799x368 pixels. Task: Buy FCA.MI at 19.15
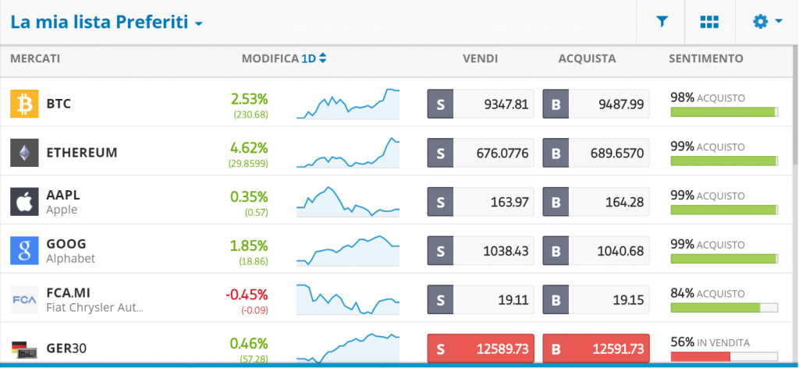596,299
